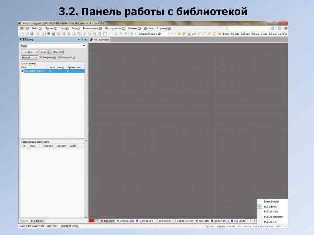Screen dimensions: 314x235
Task: Click the Print toolbar icon
Action: click(x=38, y=34)
